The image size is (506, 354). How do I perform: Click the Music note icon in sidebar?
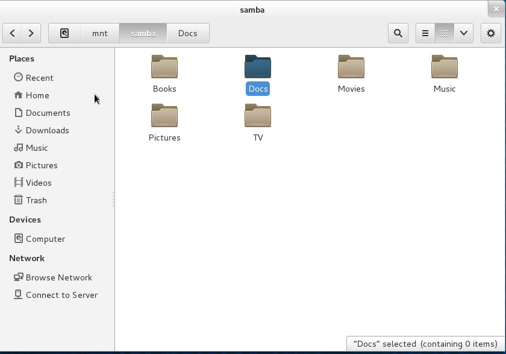(x=19, y=148)
